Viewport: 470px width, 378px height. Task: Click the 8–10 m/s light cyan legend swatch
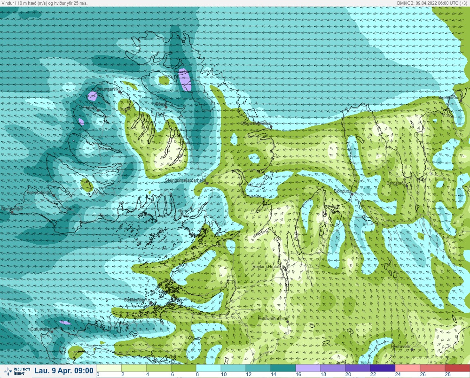pyautogui.click(x=208, y=368)
